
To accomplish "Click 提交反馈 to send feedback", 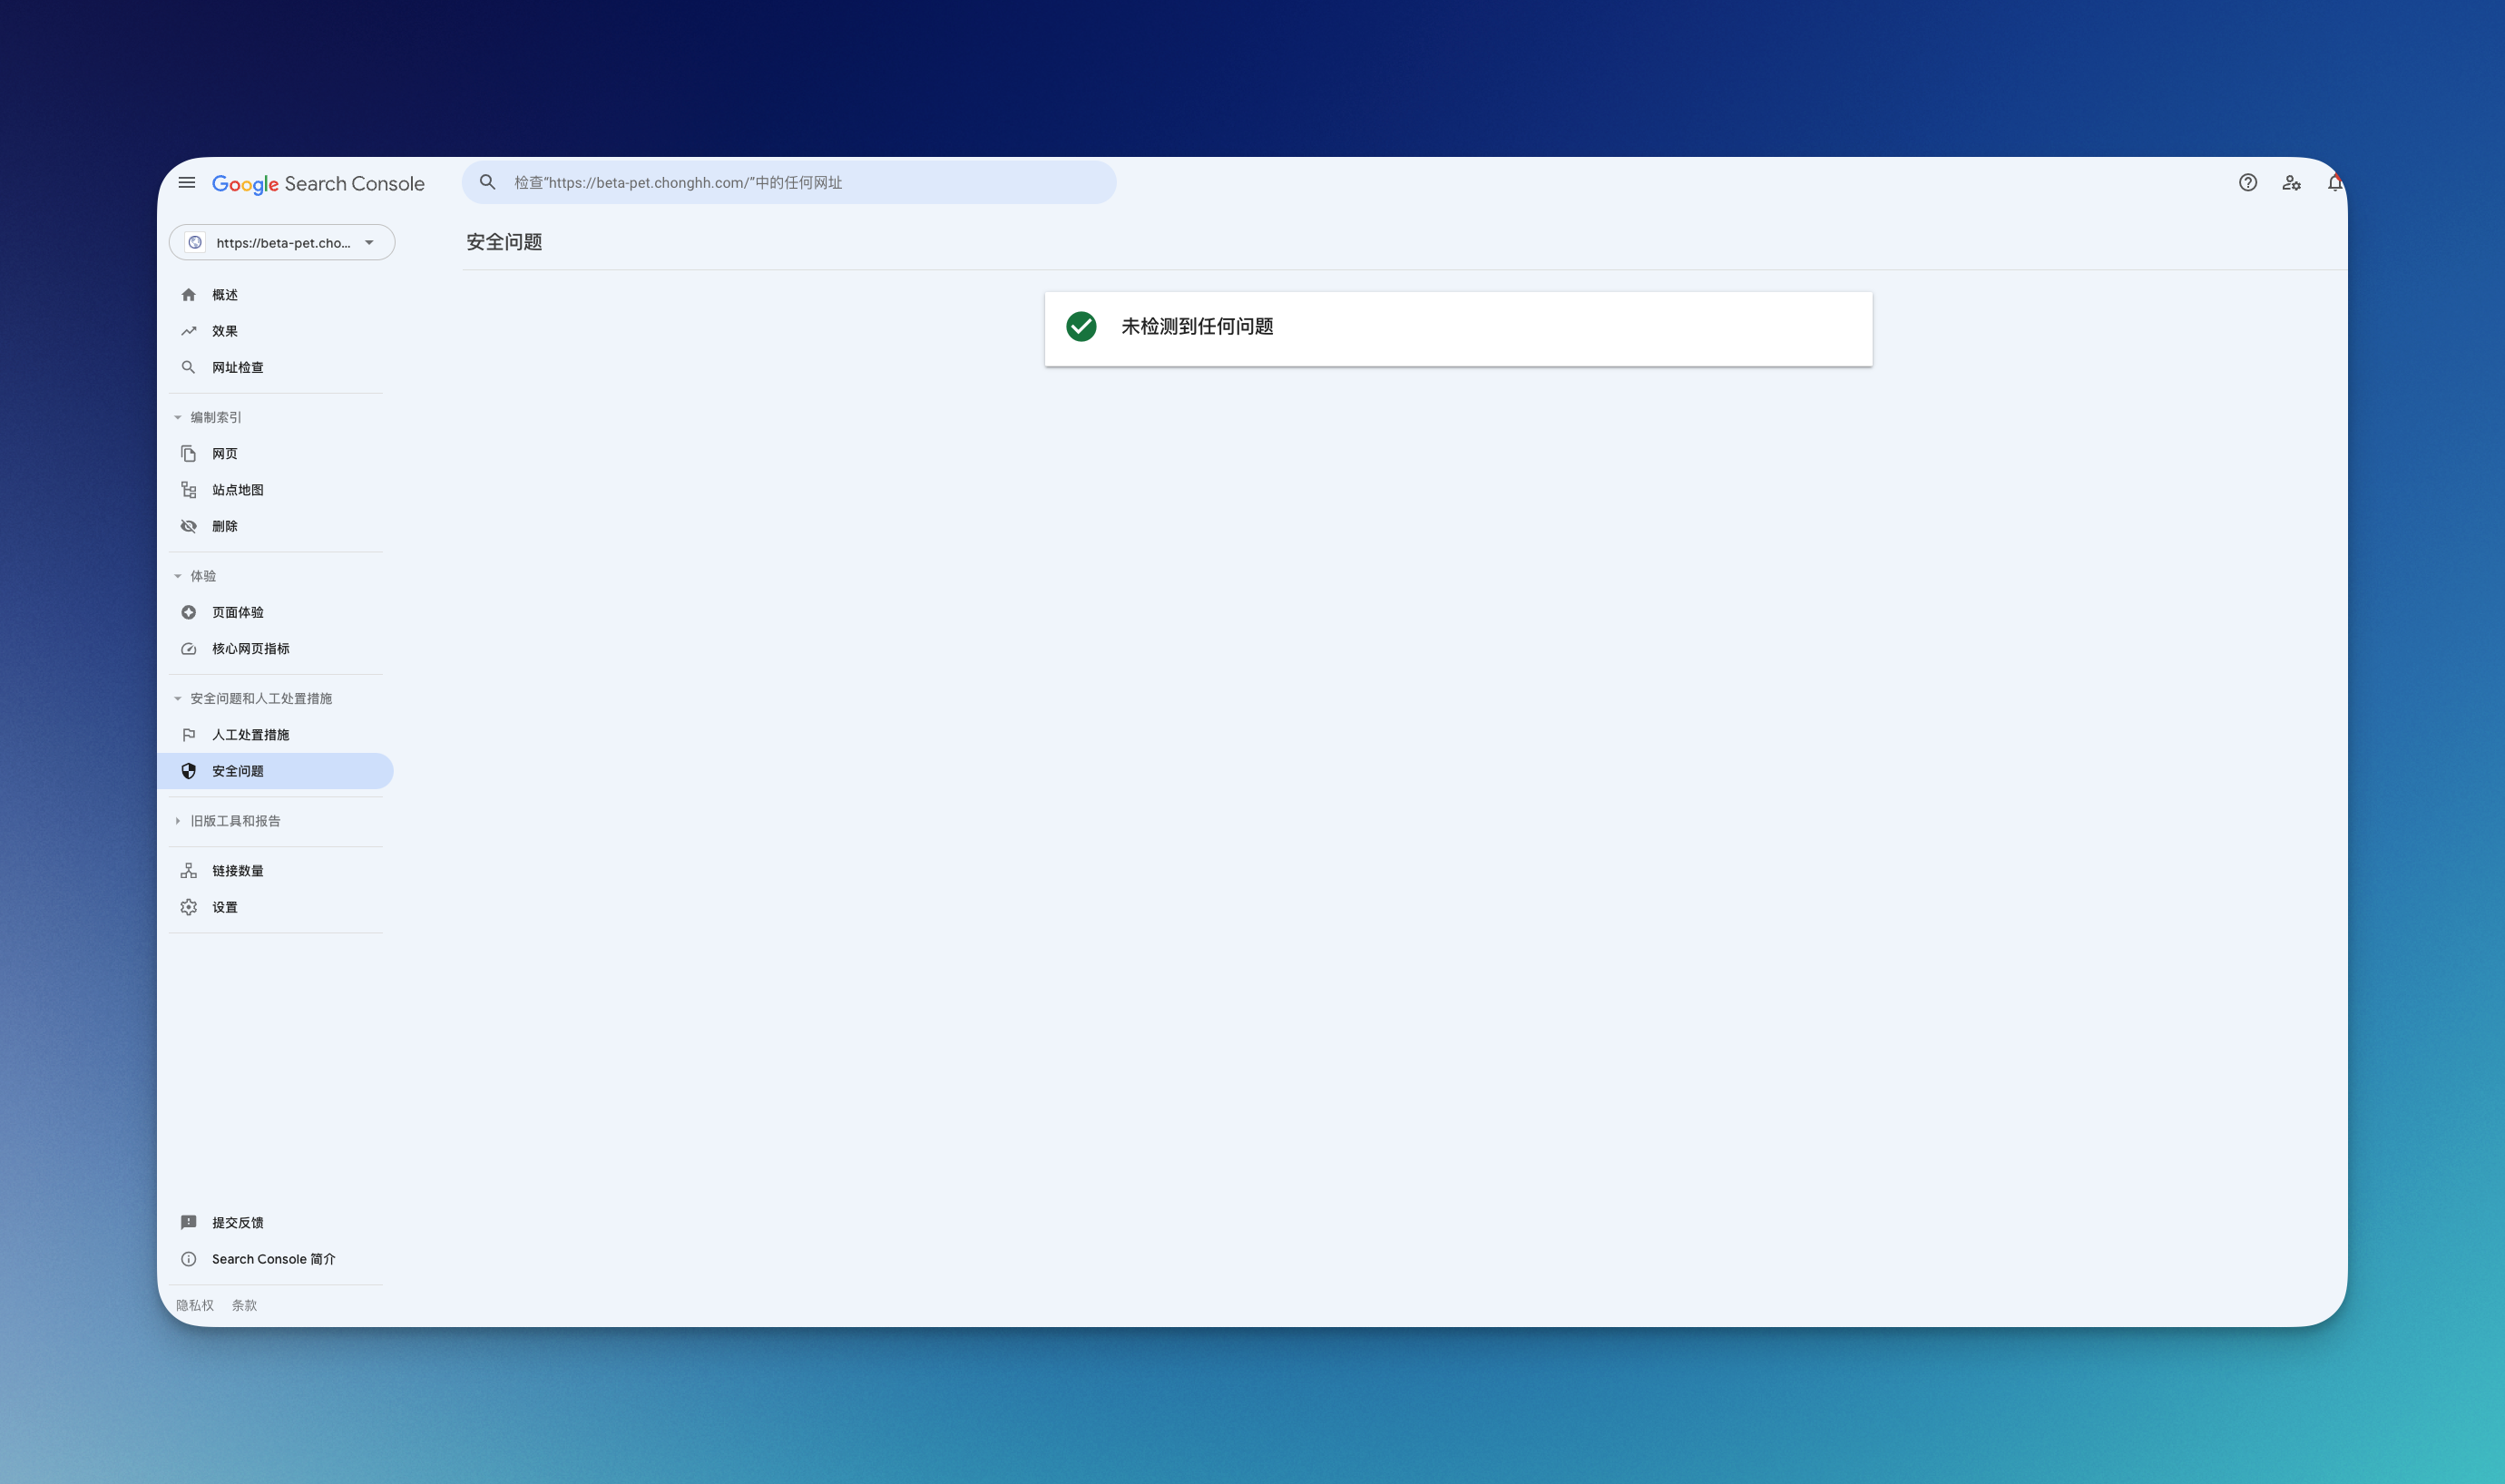I will point(237,1223).
